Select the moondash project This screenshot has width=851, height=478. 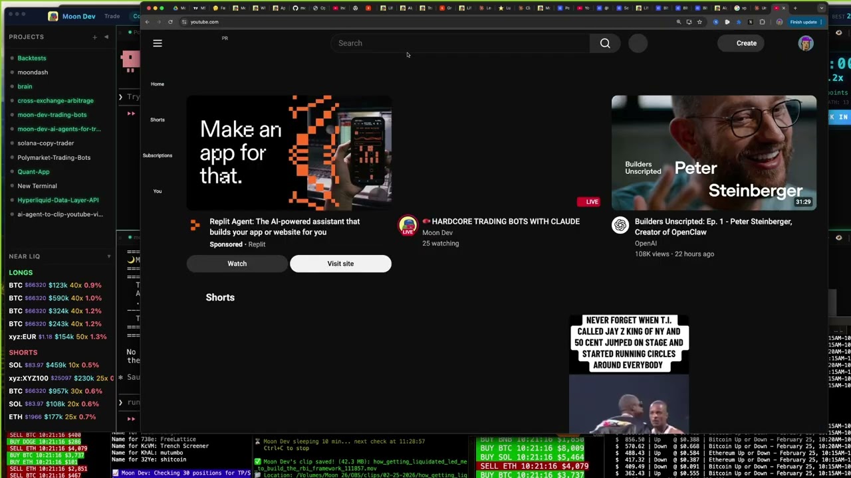pos(33,72)
